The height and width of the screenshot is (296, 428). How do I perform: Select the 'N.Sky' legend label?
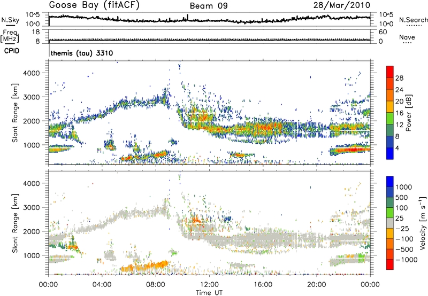pyautogui.click(x=10, y=20)
